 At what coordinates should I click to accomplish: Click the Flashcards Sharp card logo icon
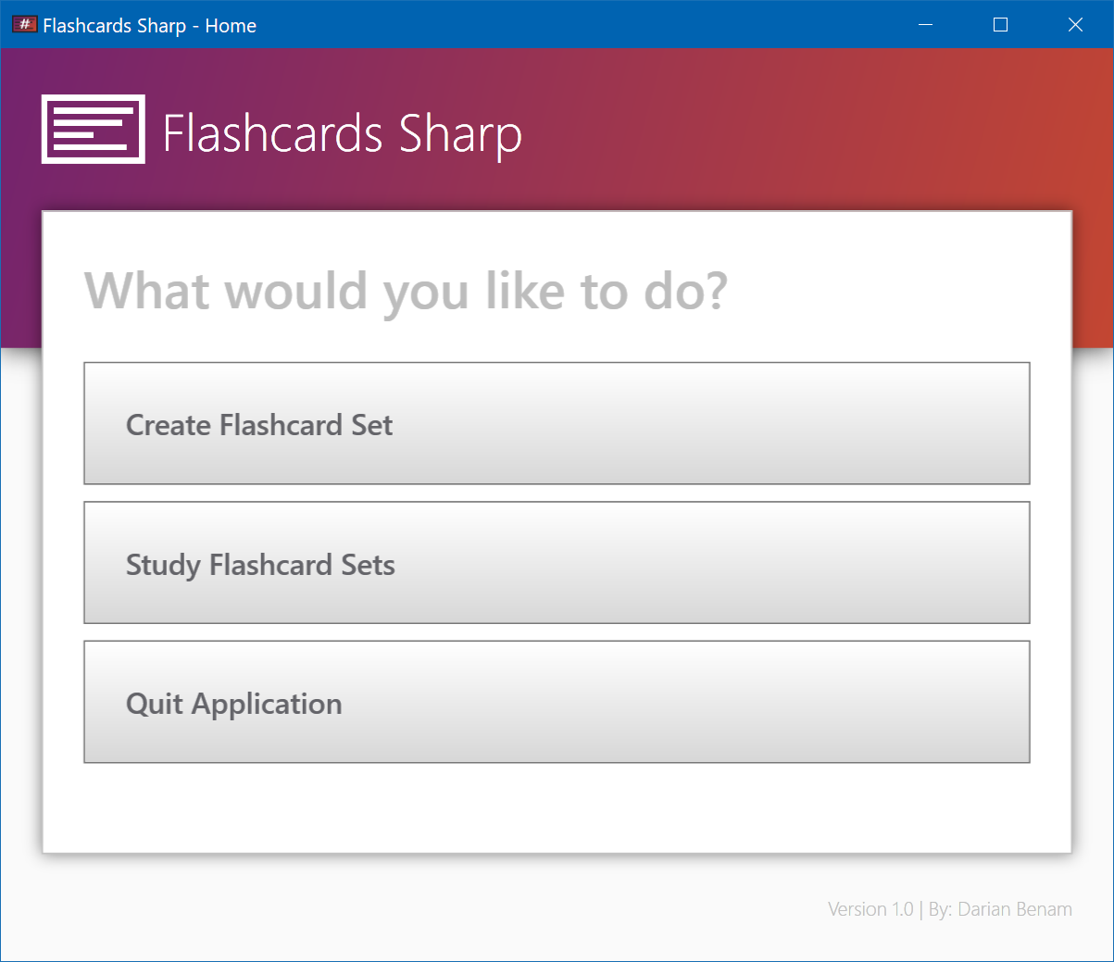point(94,130)
